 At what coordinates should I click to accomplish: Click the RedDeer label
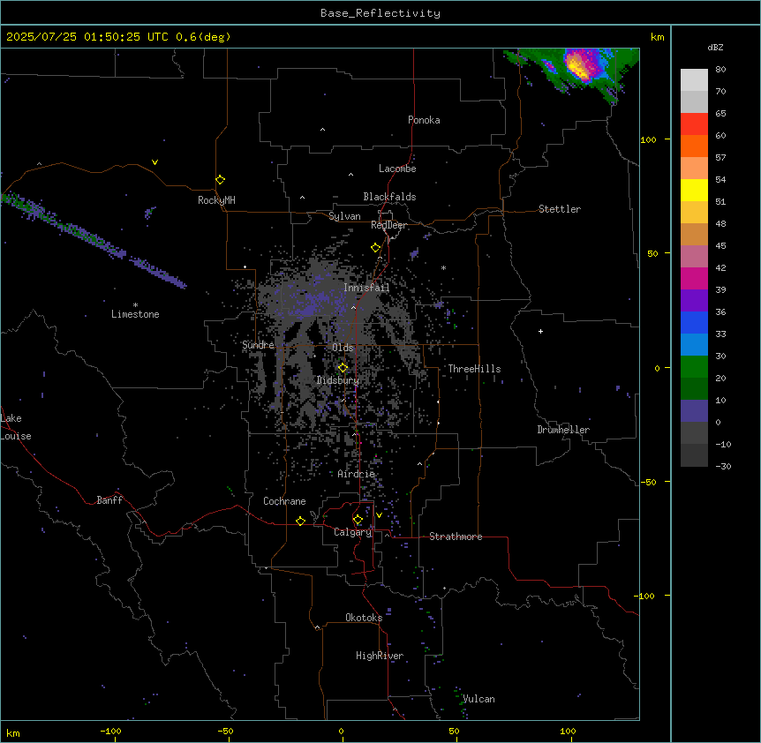[389, 225]
